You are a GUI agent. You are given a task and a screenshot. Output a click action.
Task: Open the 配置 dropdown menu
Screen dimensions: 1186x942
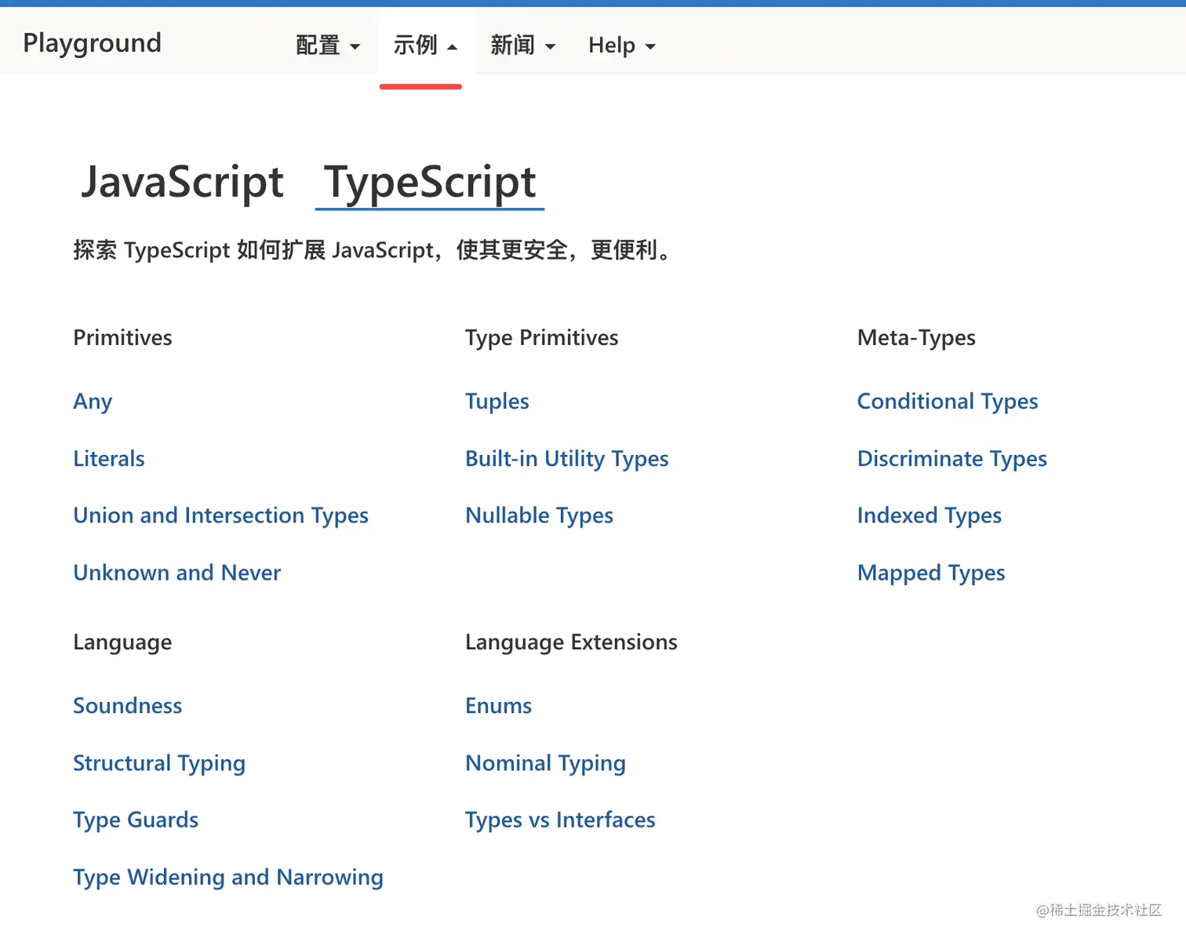tap(328, 45)
